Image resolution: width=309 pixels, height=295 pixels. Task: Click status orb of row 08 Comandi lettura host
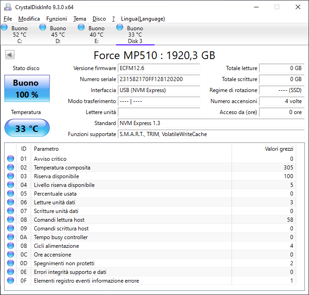pyautogui.click(x=11, y=219)
